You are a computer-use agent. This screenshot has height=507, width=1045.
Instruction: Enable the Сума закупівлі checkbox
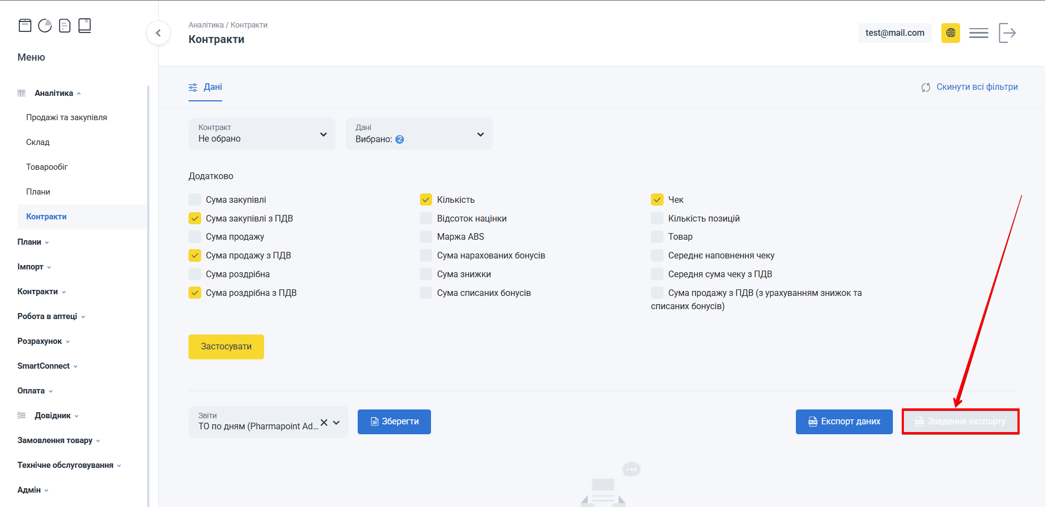click(x=195, y=199)
